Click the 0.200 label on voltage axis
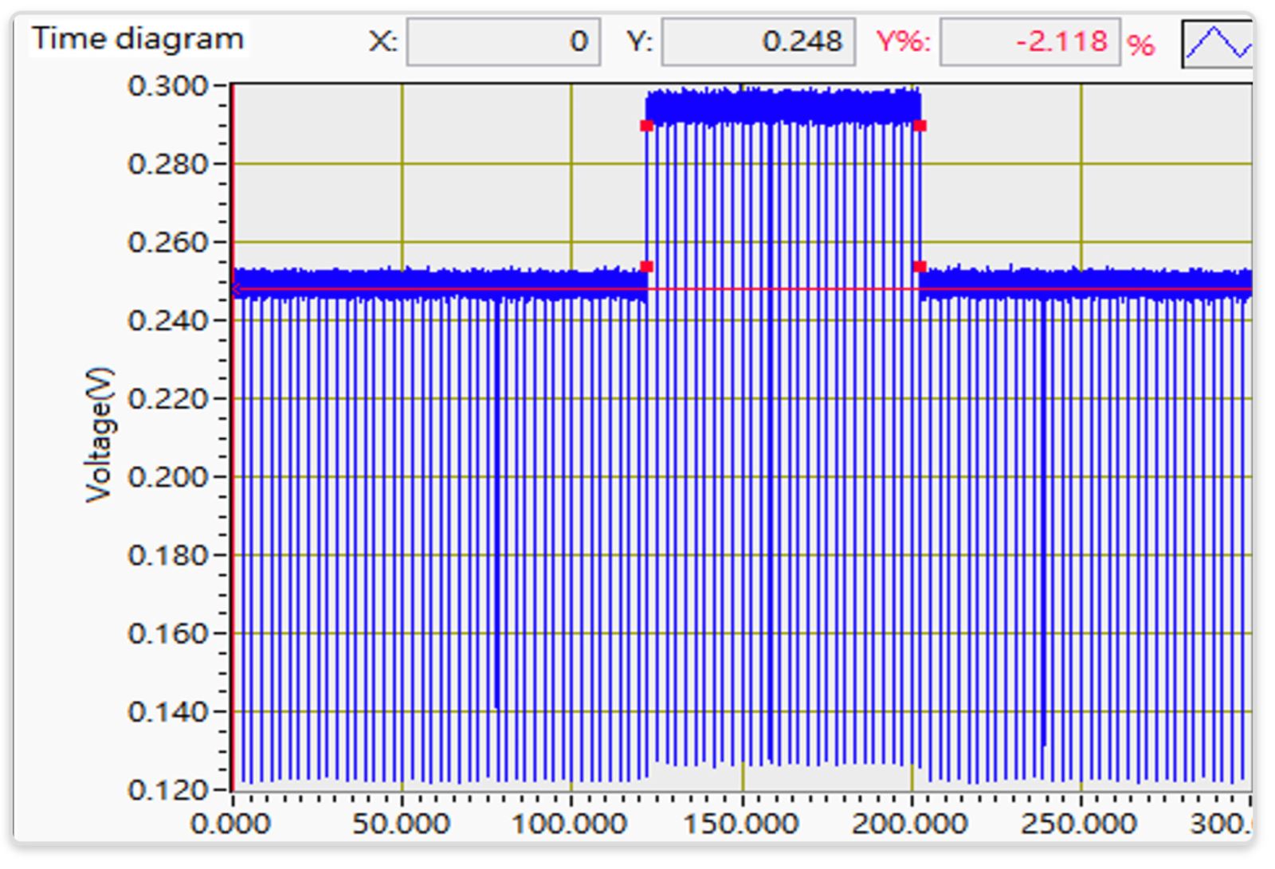The width and height of the screenshot is (1275, 869). 167,477
